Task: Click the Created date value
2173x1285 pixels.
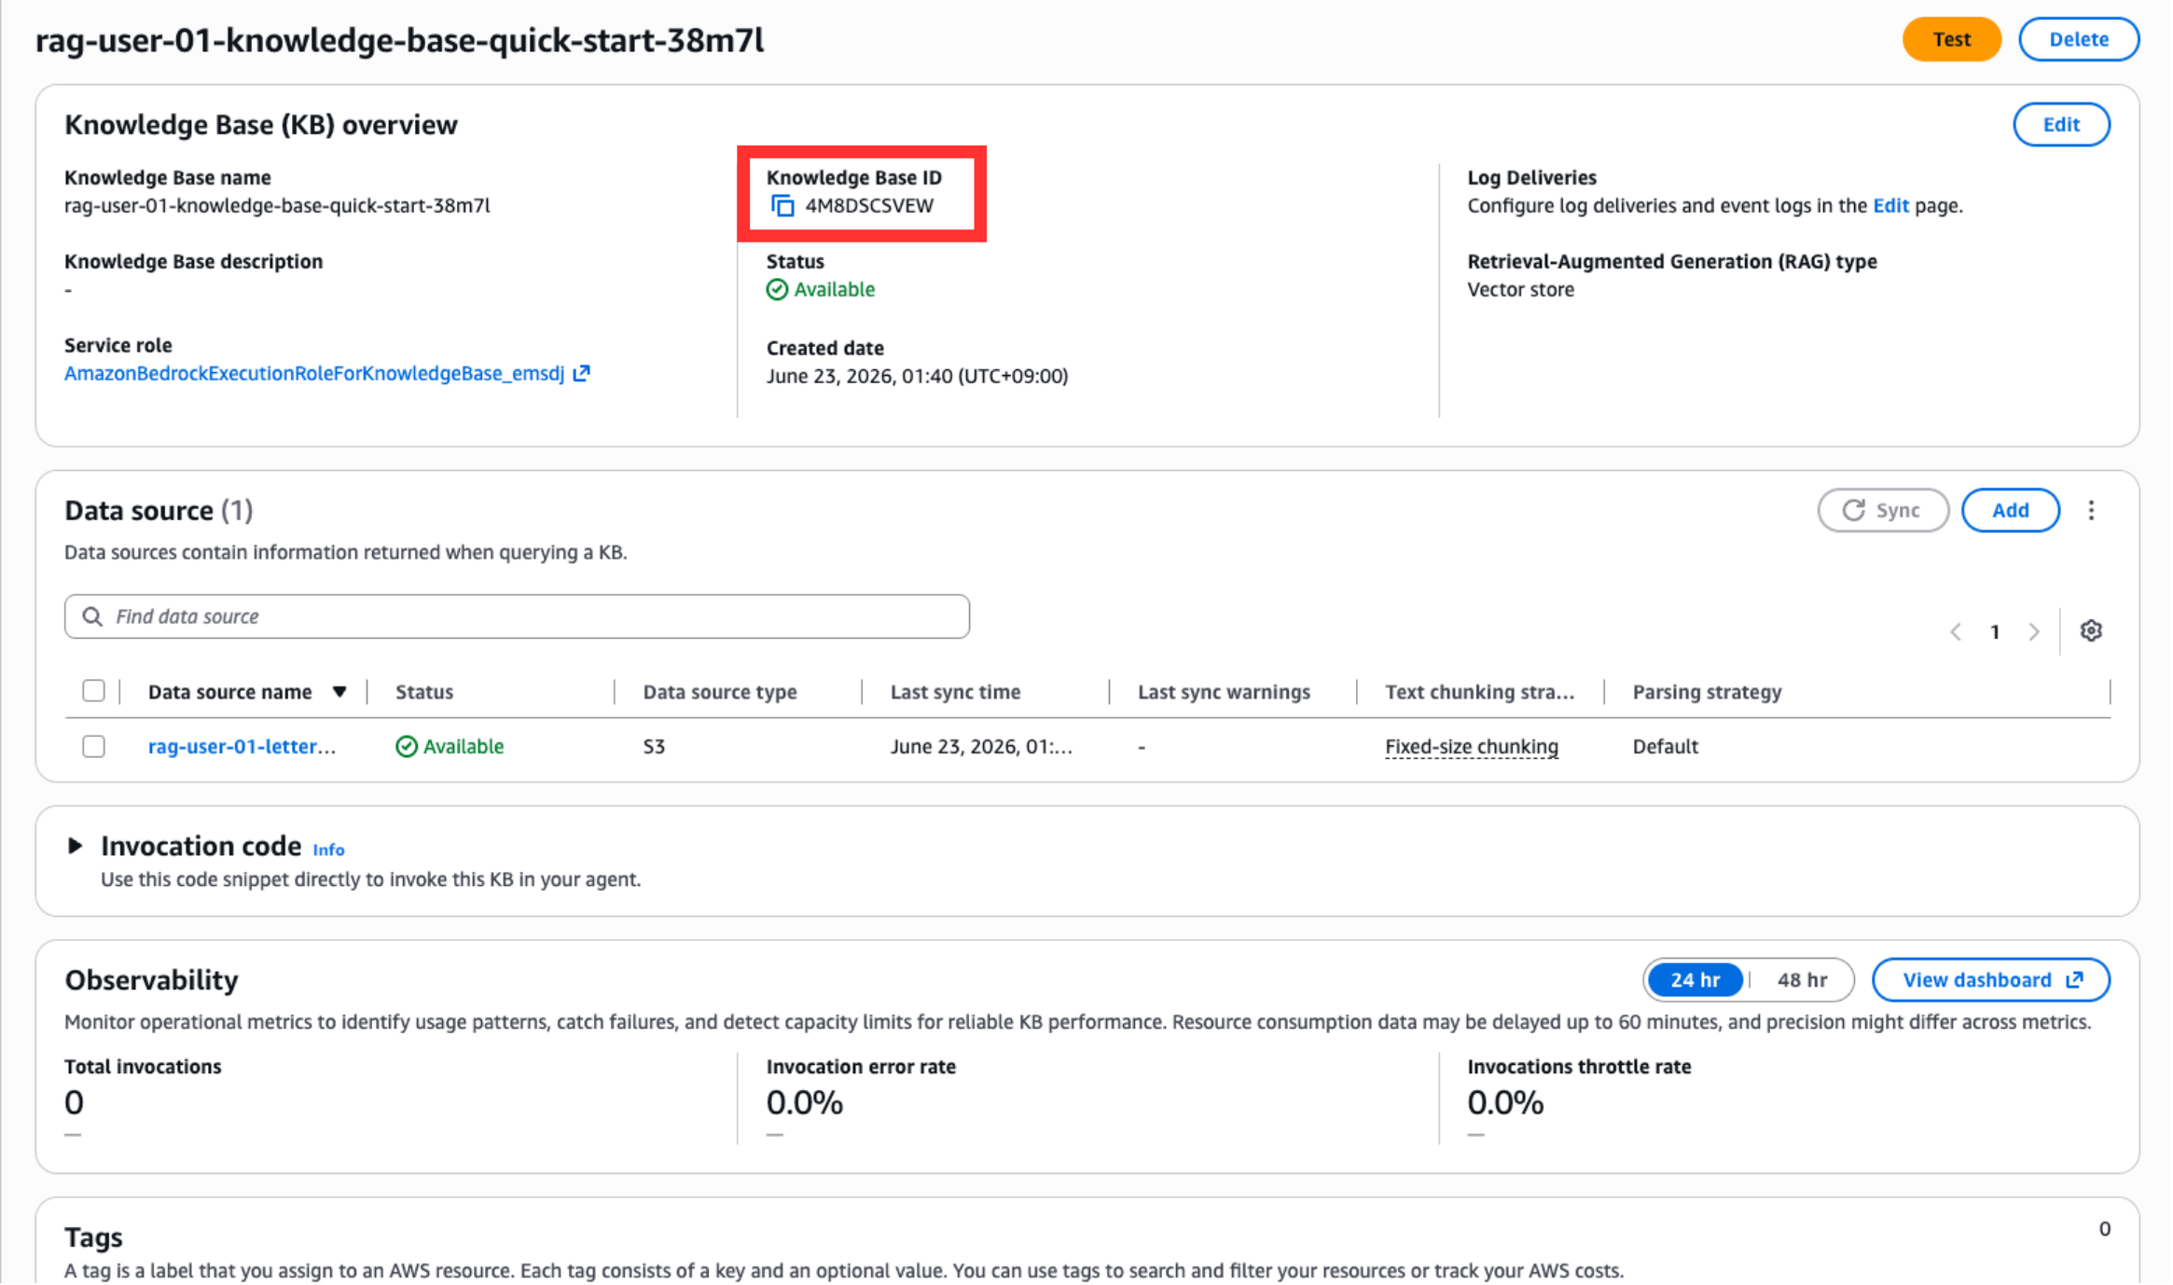Action: click(917, 377)
